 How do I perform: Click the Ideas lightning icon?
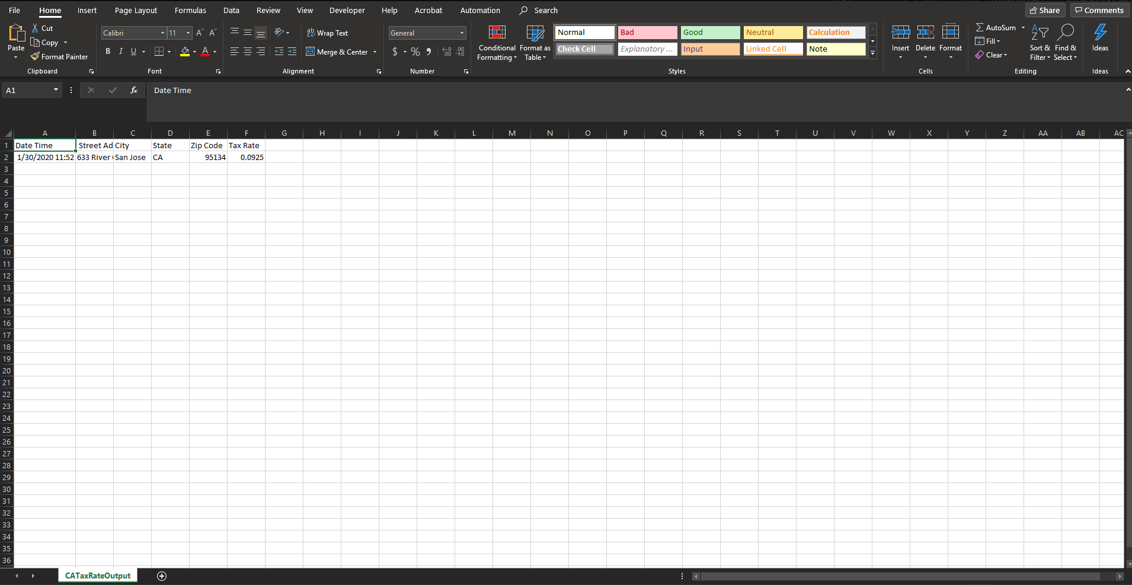pos(1100,33)
